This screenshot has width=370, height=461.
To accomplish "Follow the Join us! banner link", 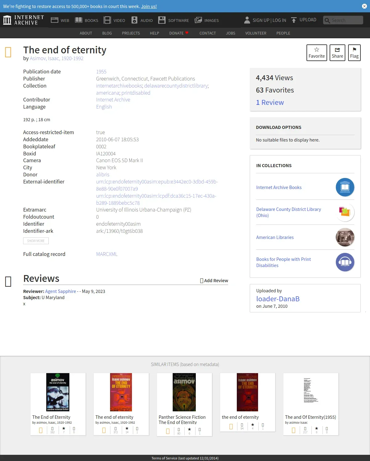I will click(149, 6).
